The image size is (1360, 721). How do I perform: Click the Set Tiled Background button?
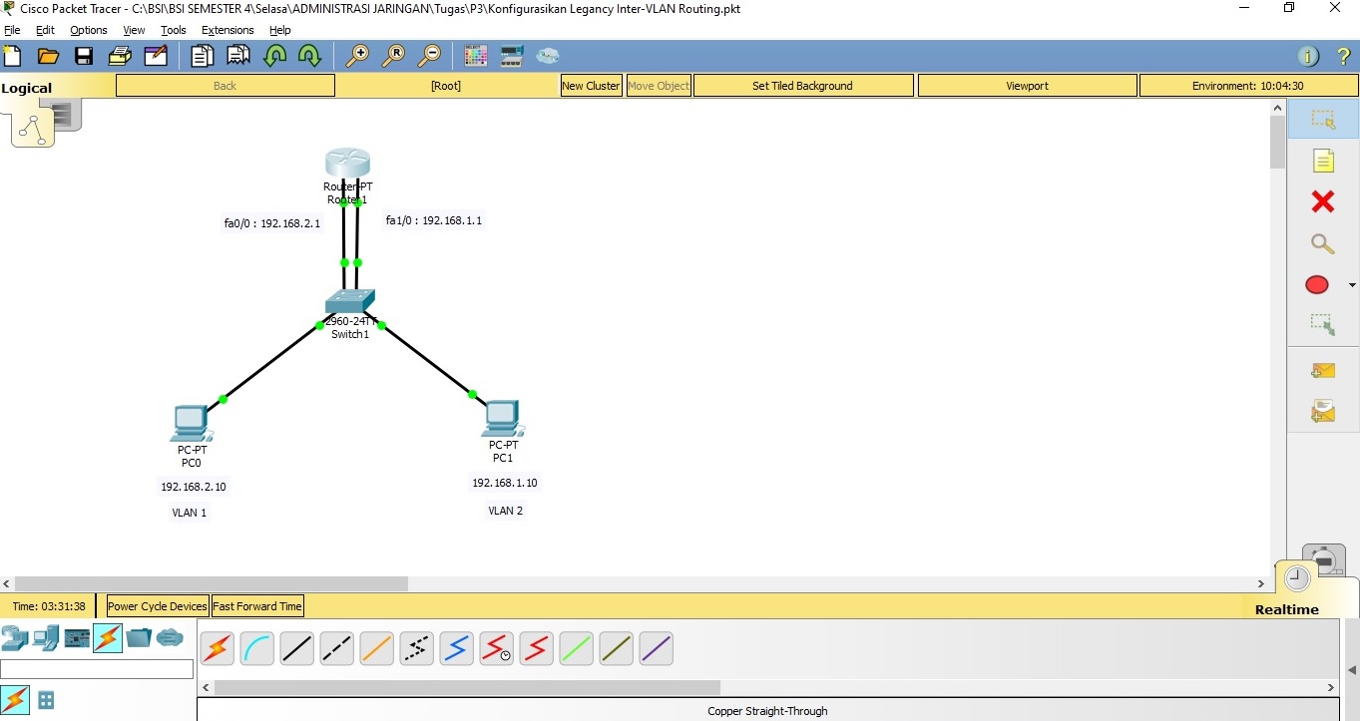click(802, 86)
